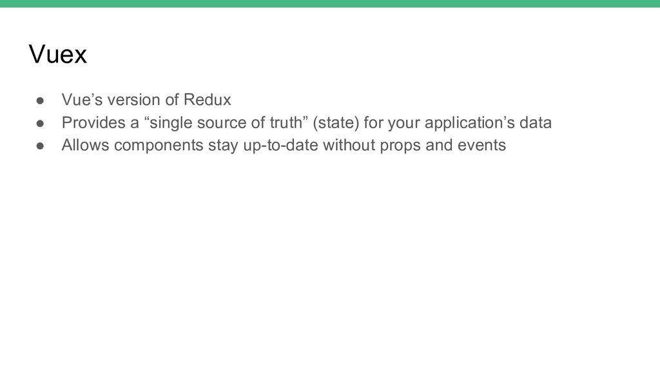Click the word Redux in first bullet
Screen dimensions: 660x371
(207, 100)
